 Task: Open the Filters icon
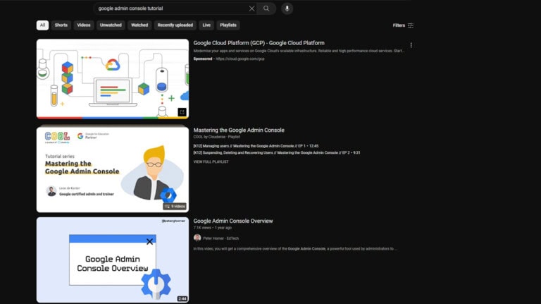[x=411, y=25]
